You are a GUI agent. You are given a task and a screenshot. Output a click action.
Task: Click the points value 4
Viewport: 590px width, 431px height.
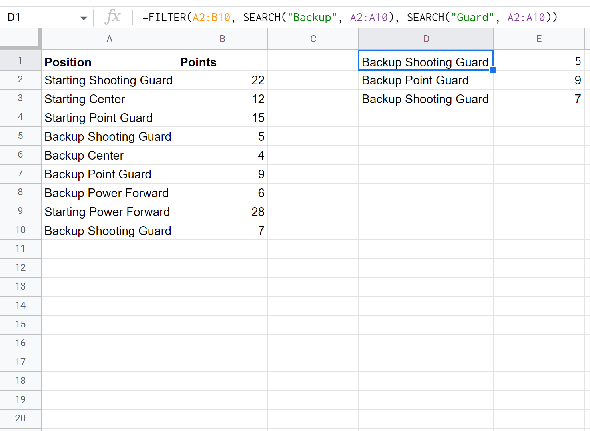(x=222, y=155)
